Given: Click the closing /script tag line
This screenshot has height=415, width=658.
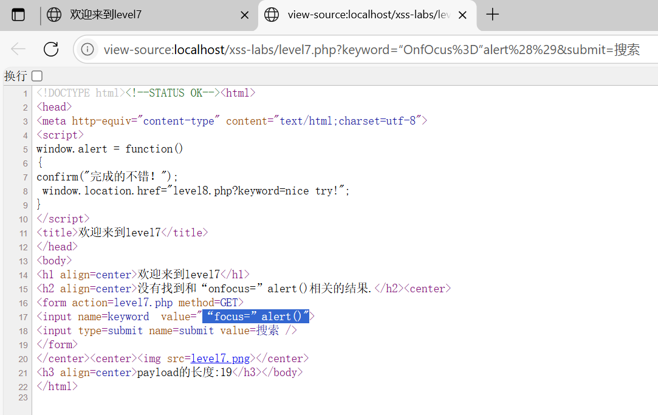Looking at the screenshot, I should 63,219.
